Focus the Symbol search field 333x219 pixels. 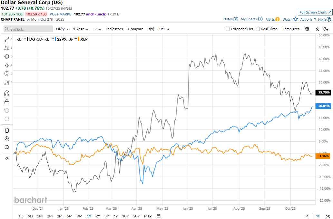(x=28, y=29)
